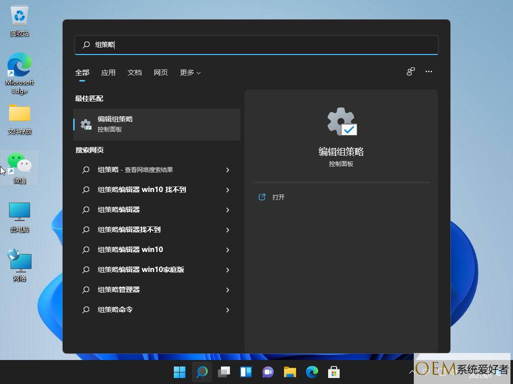
Task: Open Task View from the taskbar
Action: 224,372
